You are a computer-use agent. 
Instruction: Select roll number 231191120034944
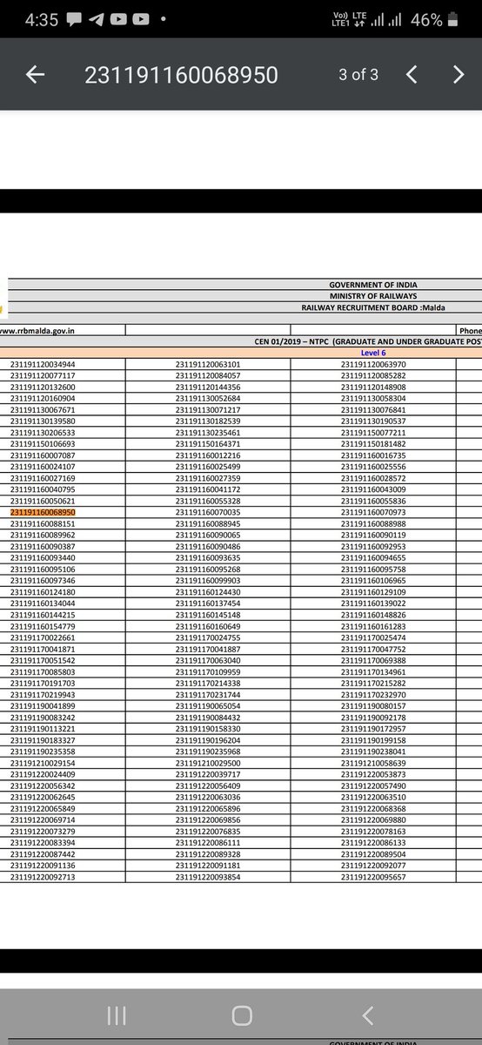click(43, 364)
